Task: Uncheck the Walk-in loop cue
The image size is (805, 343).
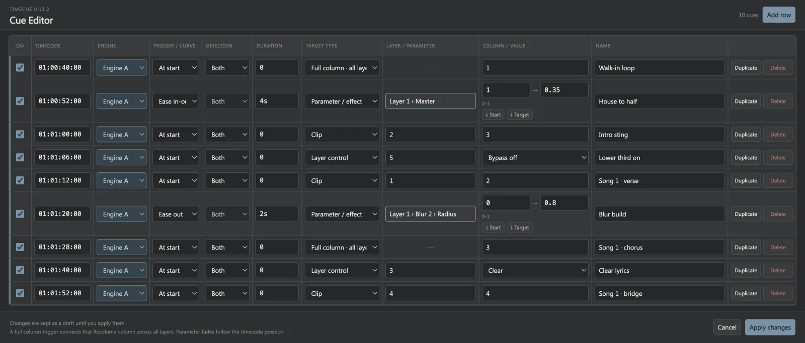Action: (20, 67)
